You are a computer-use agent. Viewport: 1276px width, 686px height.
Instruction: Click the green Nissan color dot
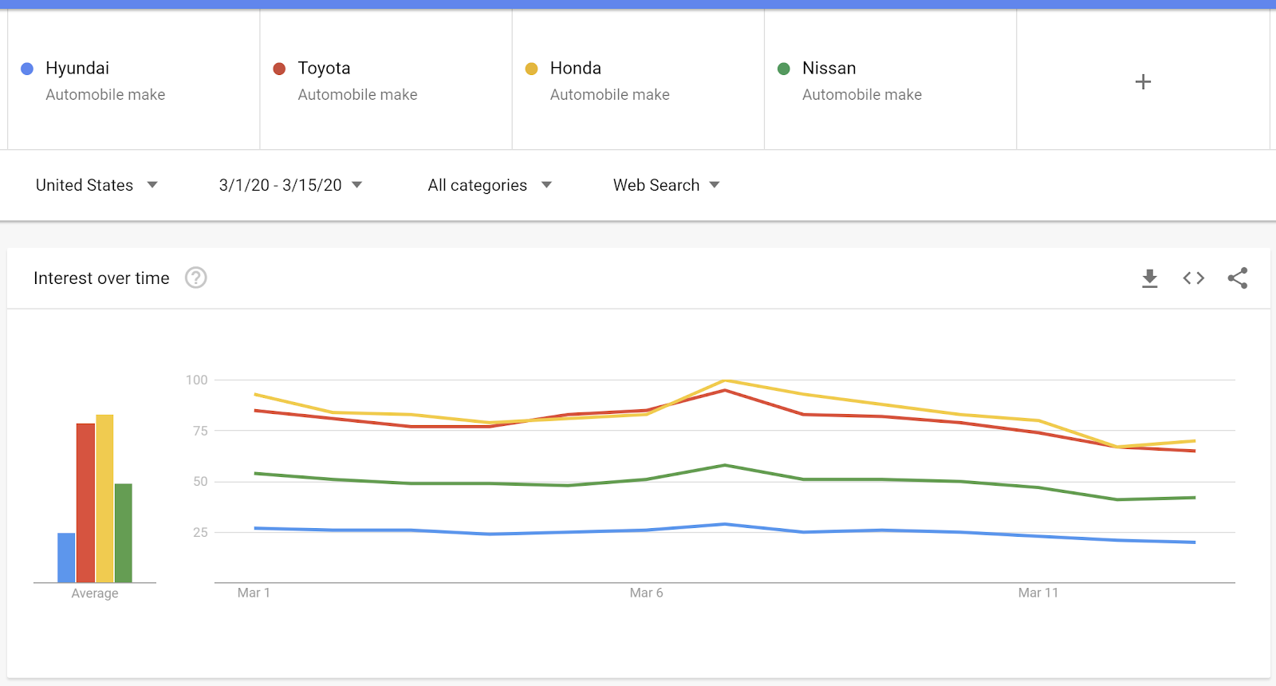click(x=784, y=69)
